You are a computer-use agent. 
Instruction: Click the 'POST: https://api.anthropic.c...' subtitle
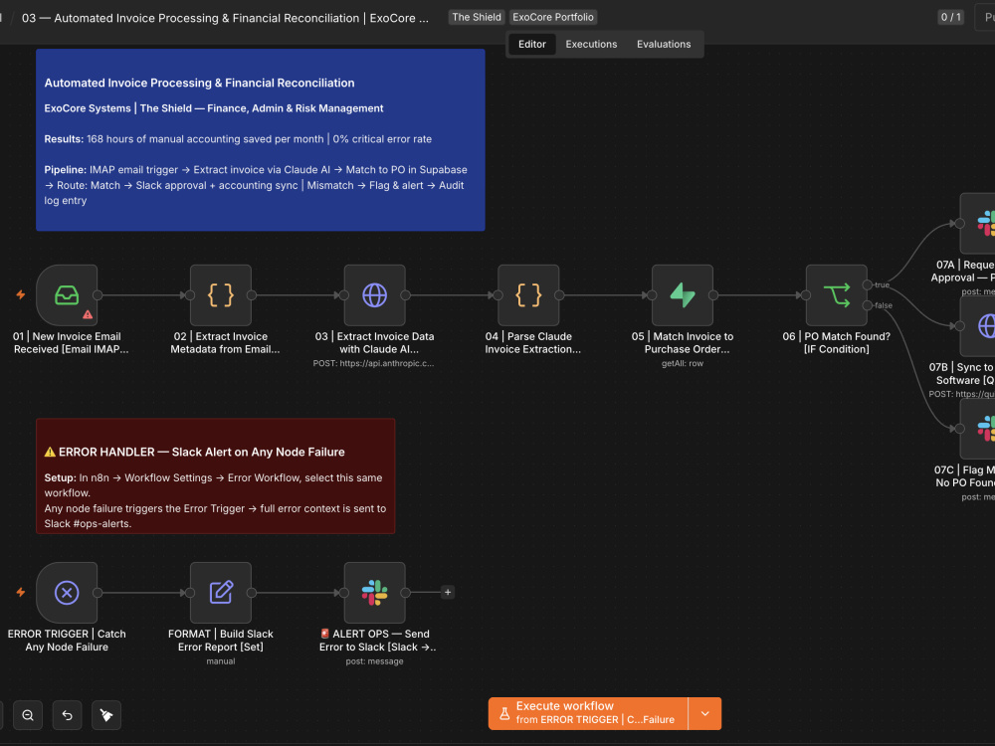click(374, 363)
